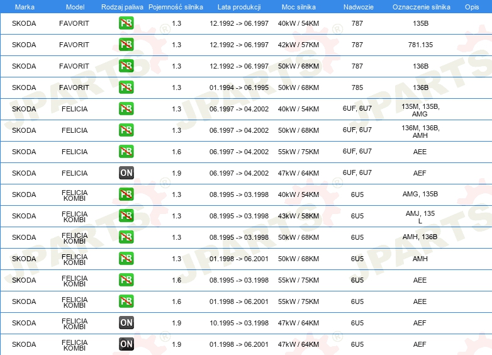Select the petrol icon in the FAVORIT 787 136B row
The image size is (492, 355).
(126, 66)
